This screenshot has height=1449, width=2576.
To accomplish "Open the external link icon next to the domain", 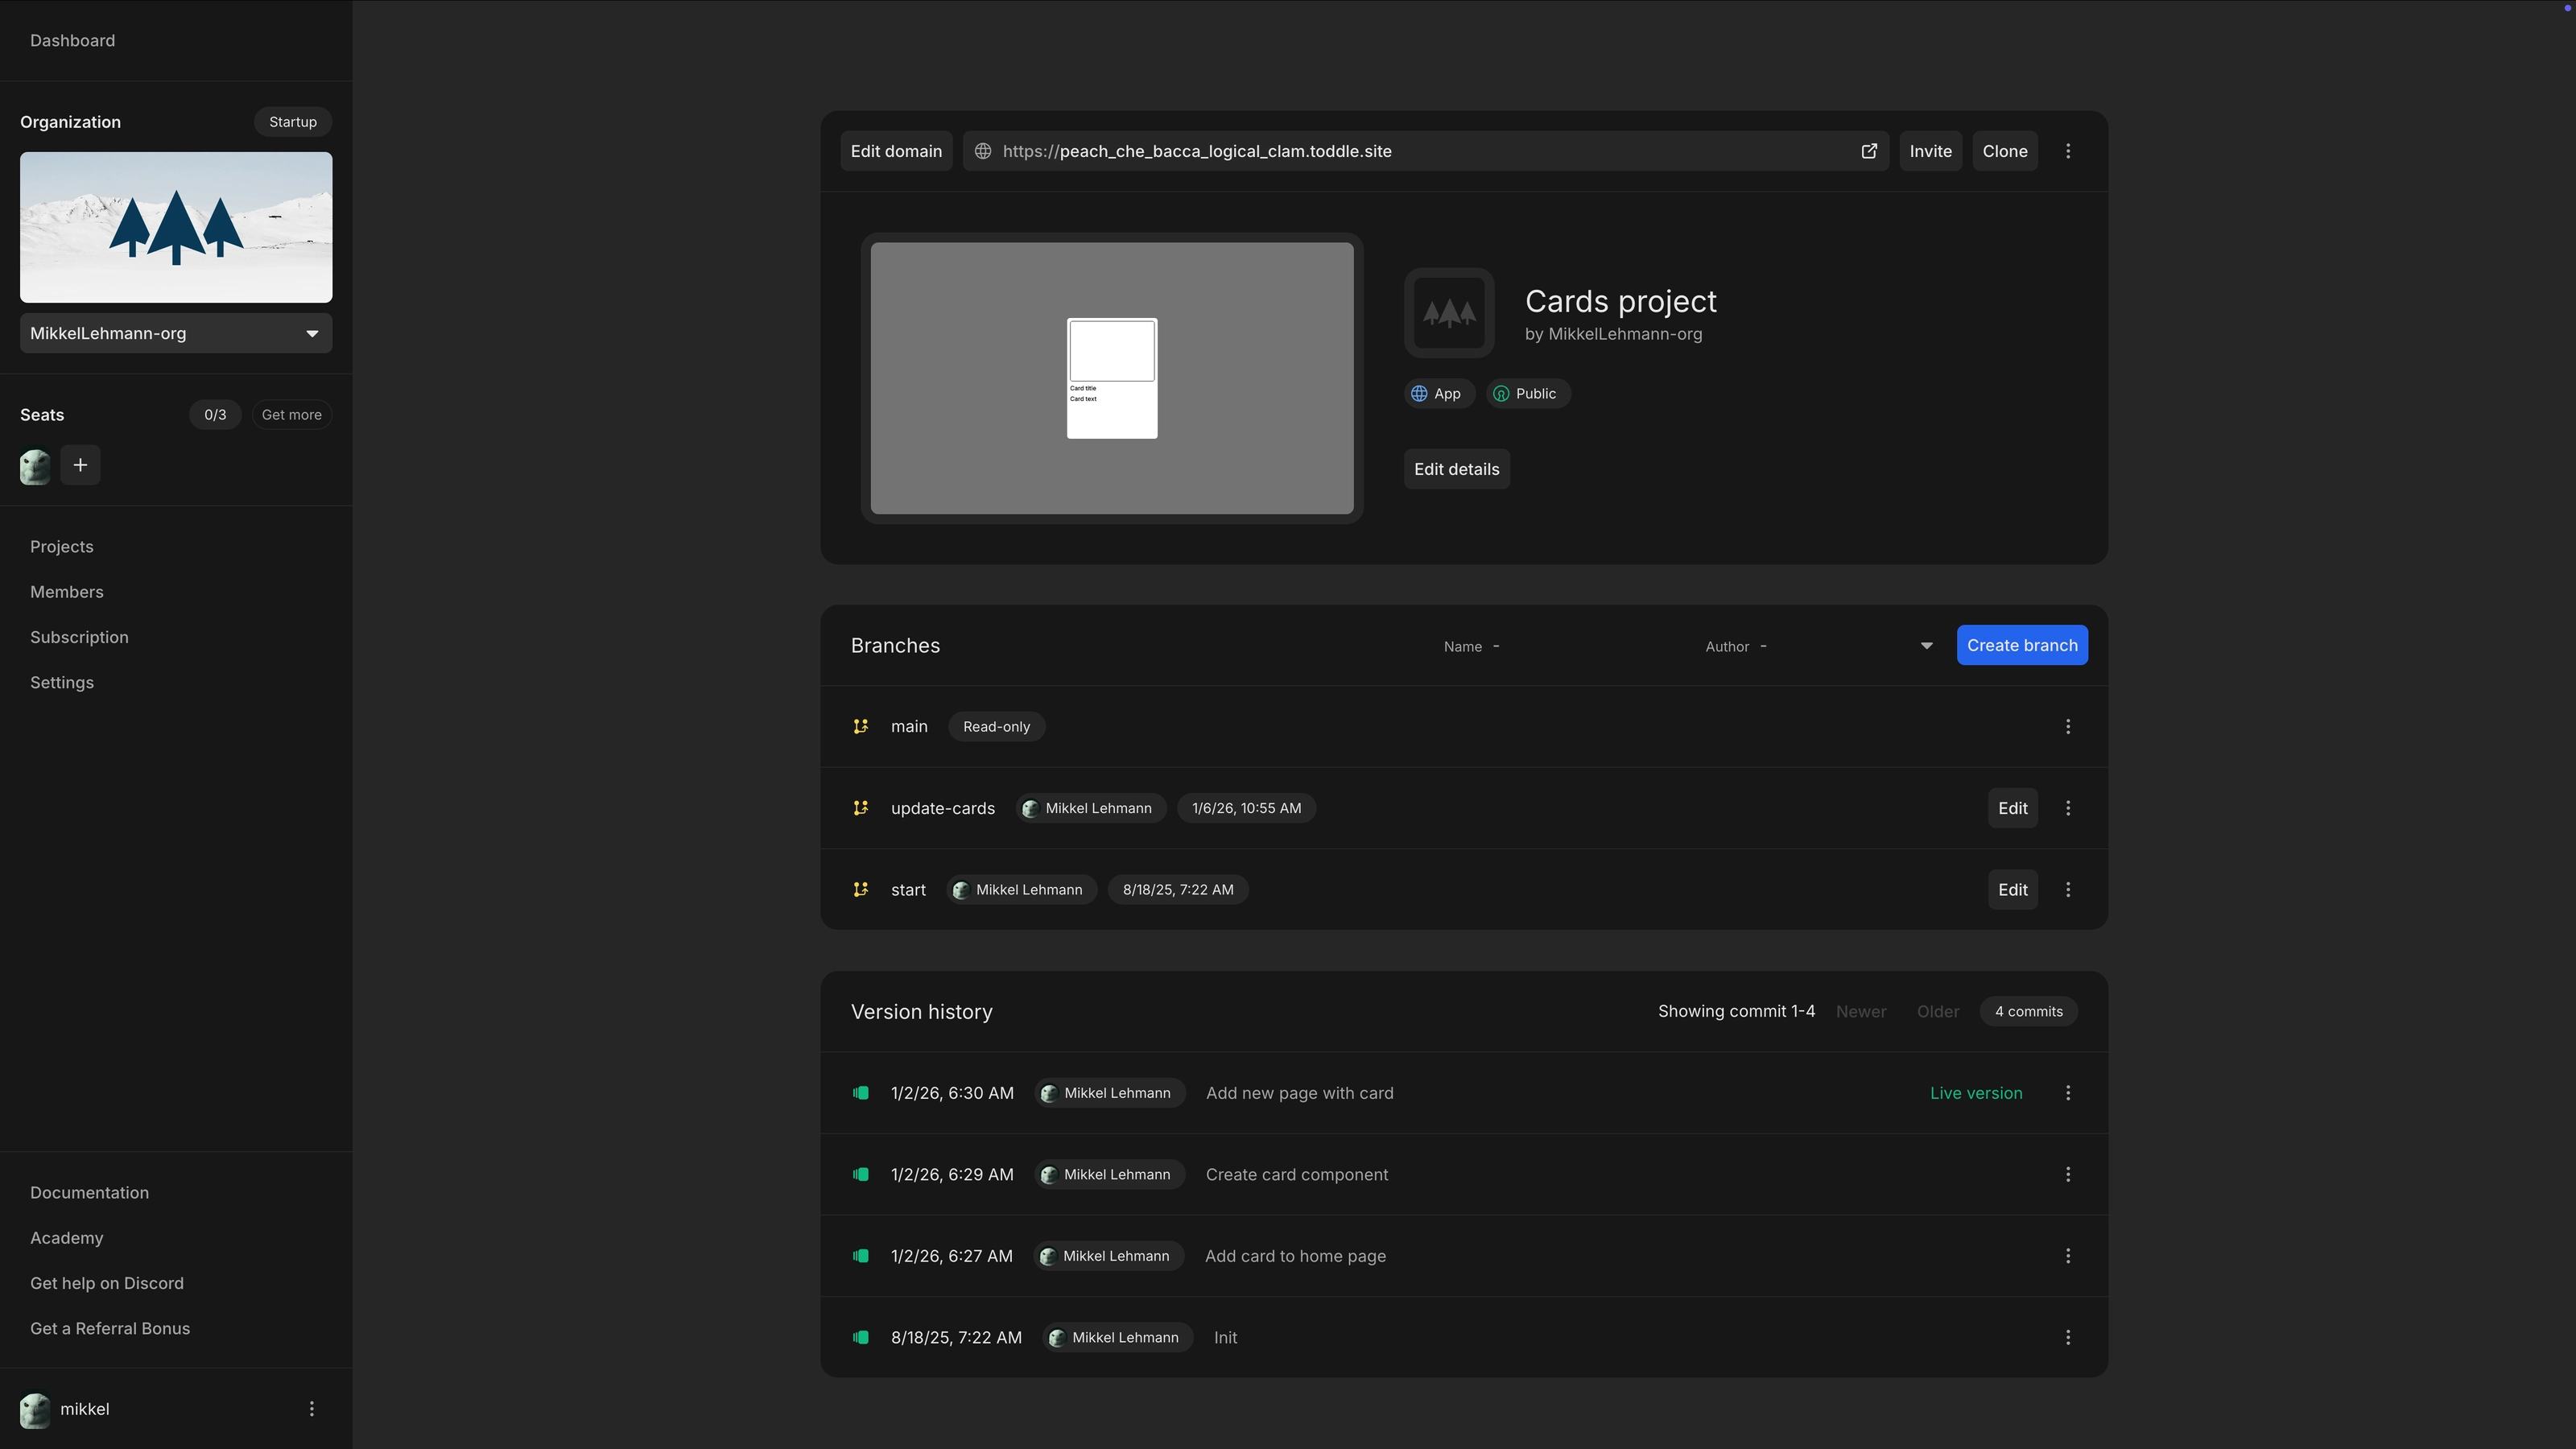I will point(1869,151).
